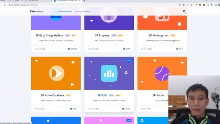Click 'Version: 1.6' on SP Soccer
This screenshot has width=220, height=124.
point(145,109)
